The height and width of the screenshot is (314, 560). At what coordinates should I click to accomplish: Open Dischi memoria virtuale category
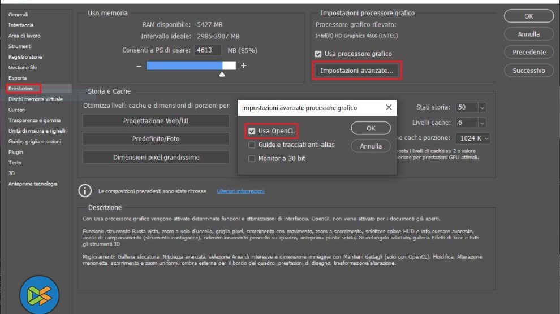pos(36,99)
